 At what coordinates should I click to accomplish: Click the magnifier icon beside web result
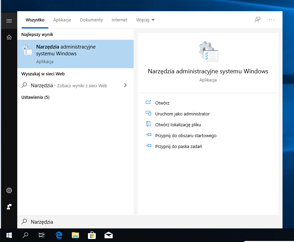click(x=24, y=85)
